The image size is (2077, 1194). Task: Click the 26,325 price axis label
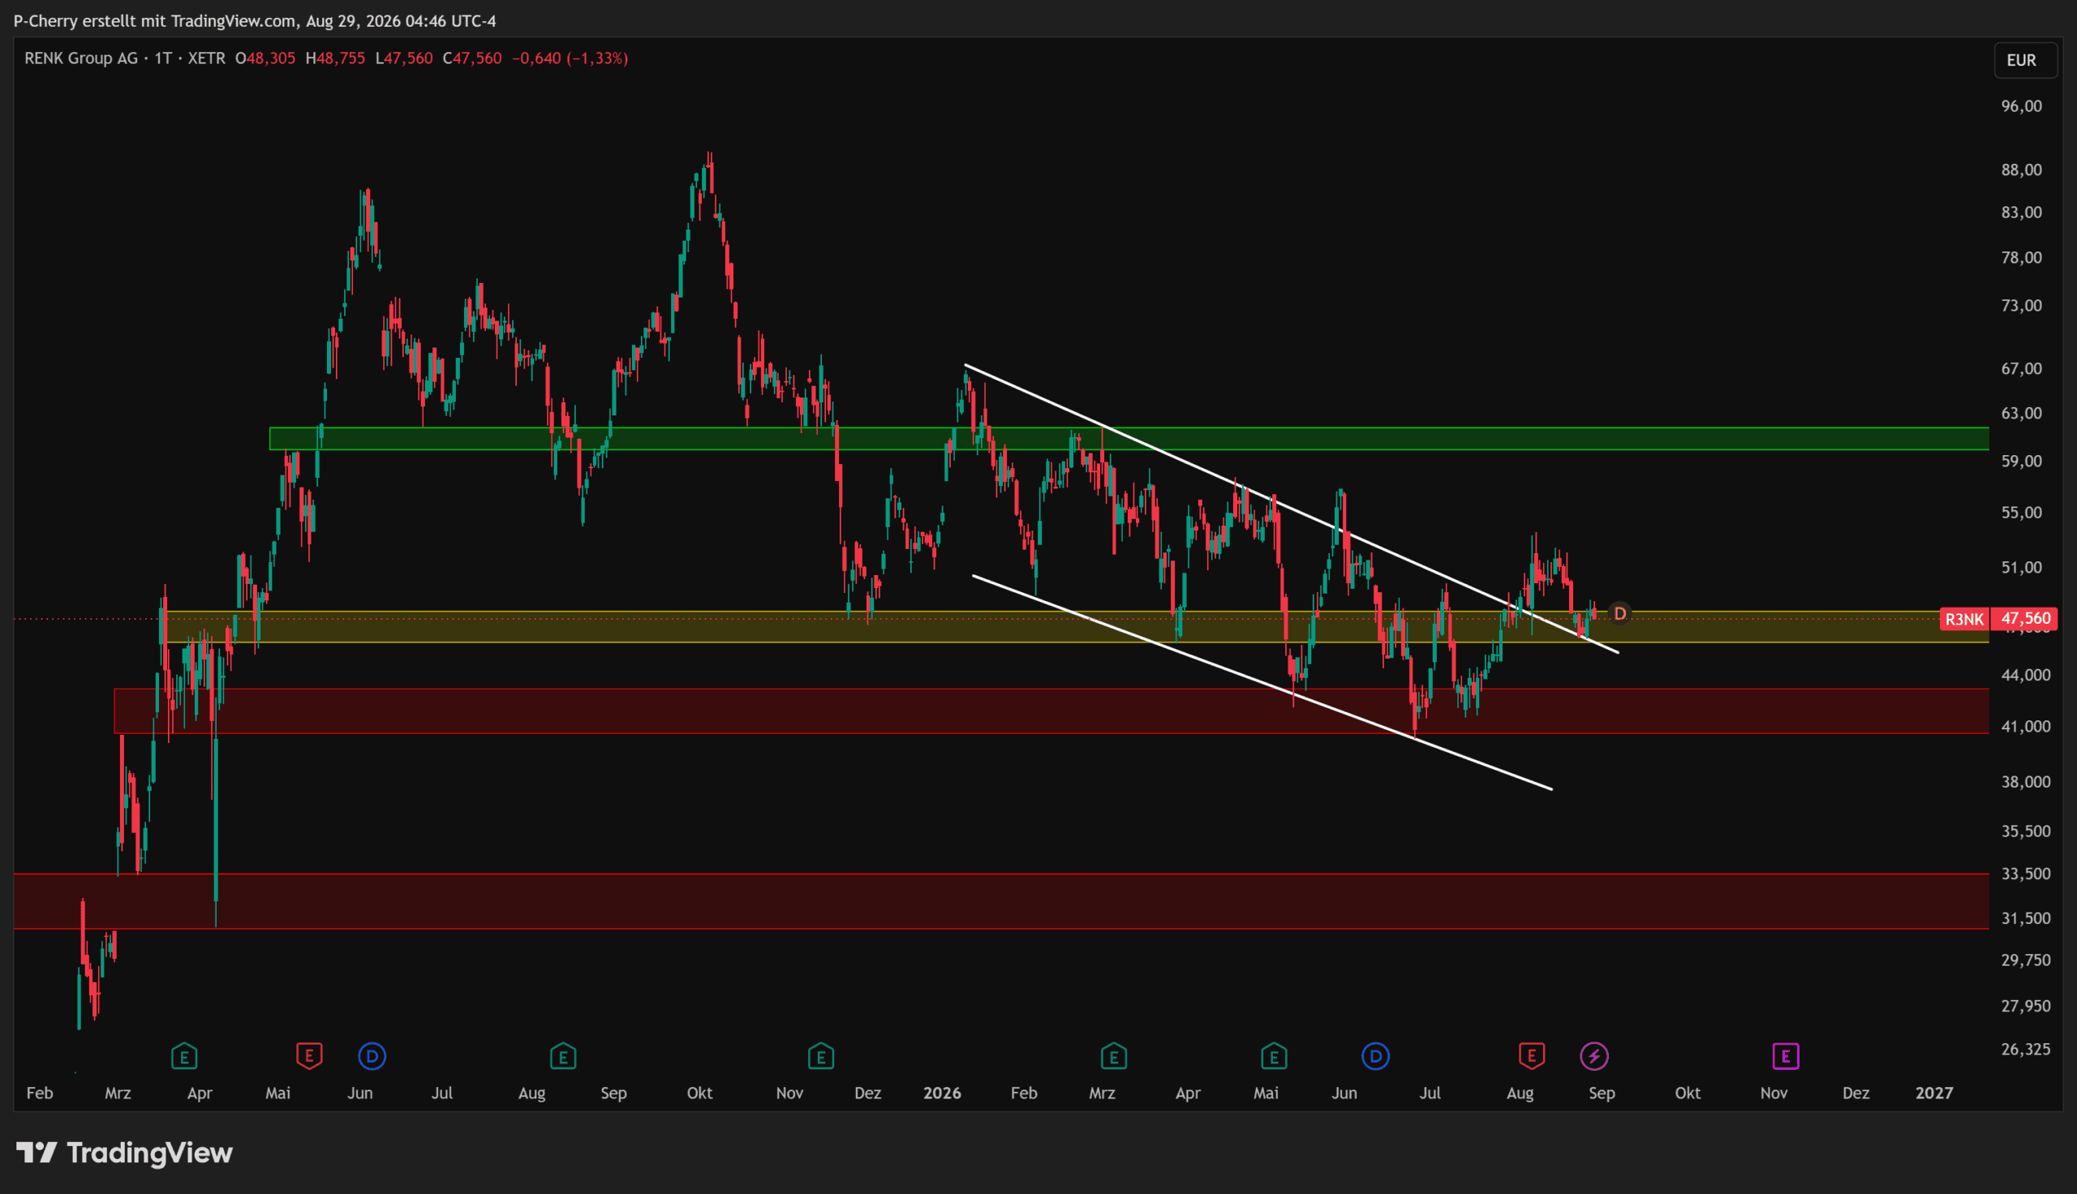tap(2025, 1049)
